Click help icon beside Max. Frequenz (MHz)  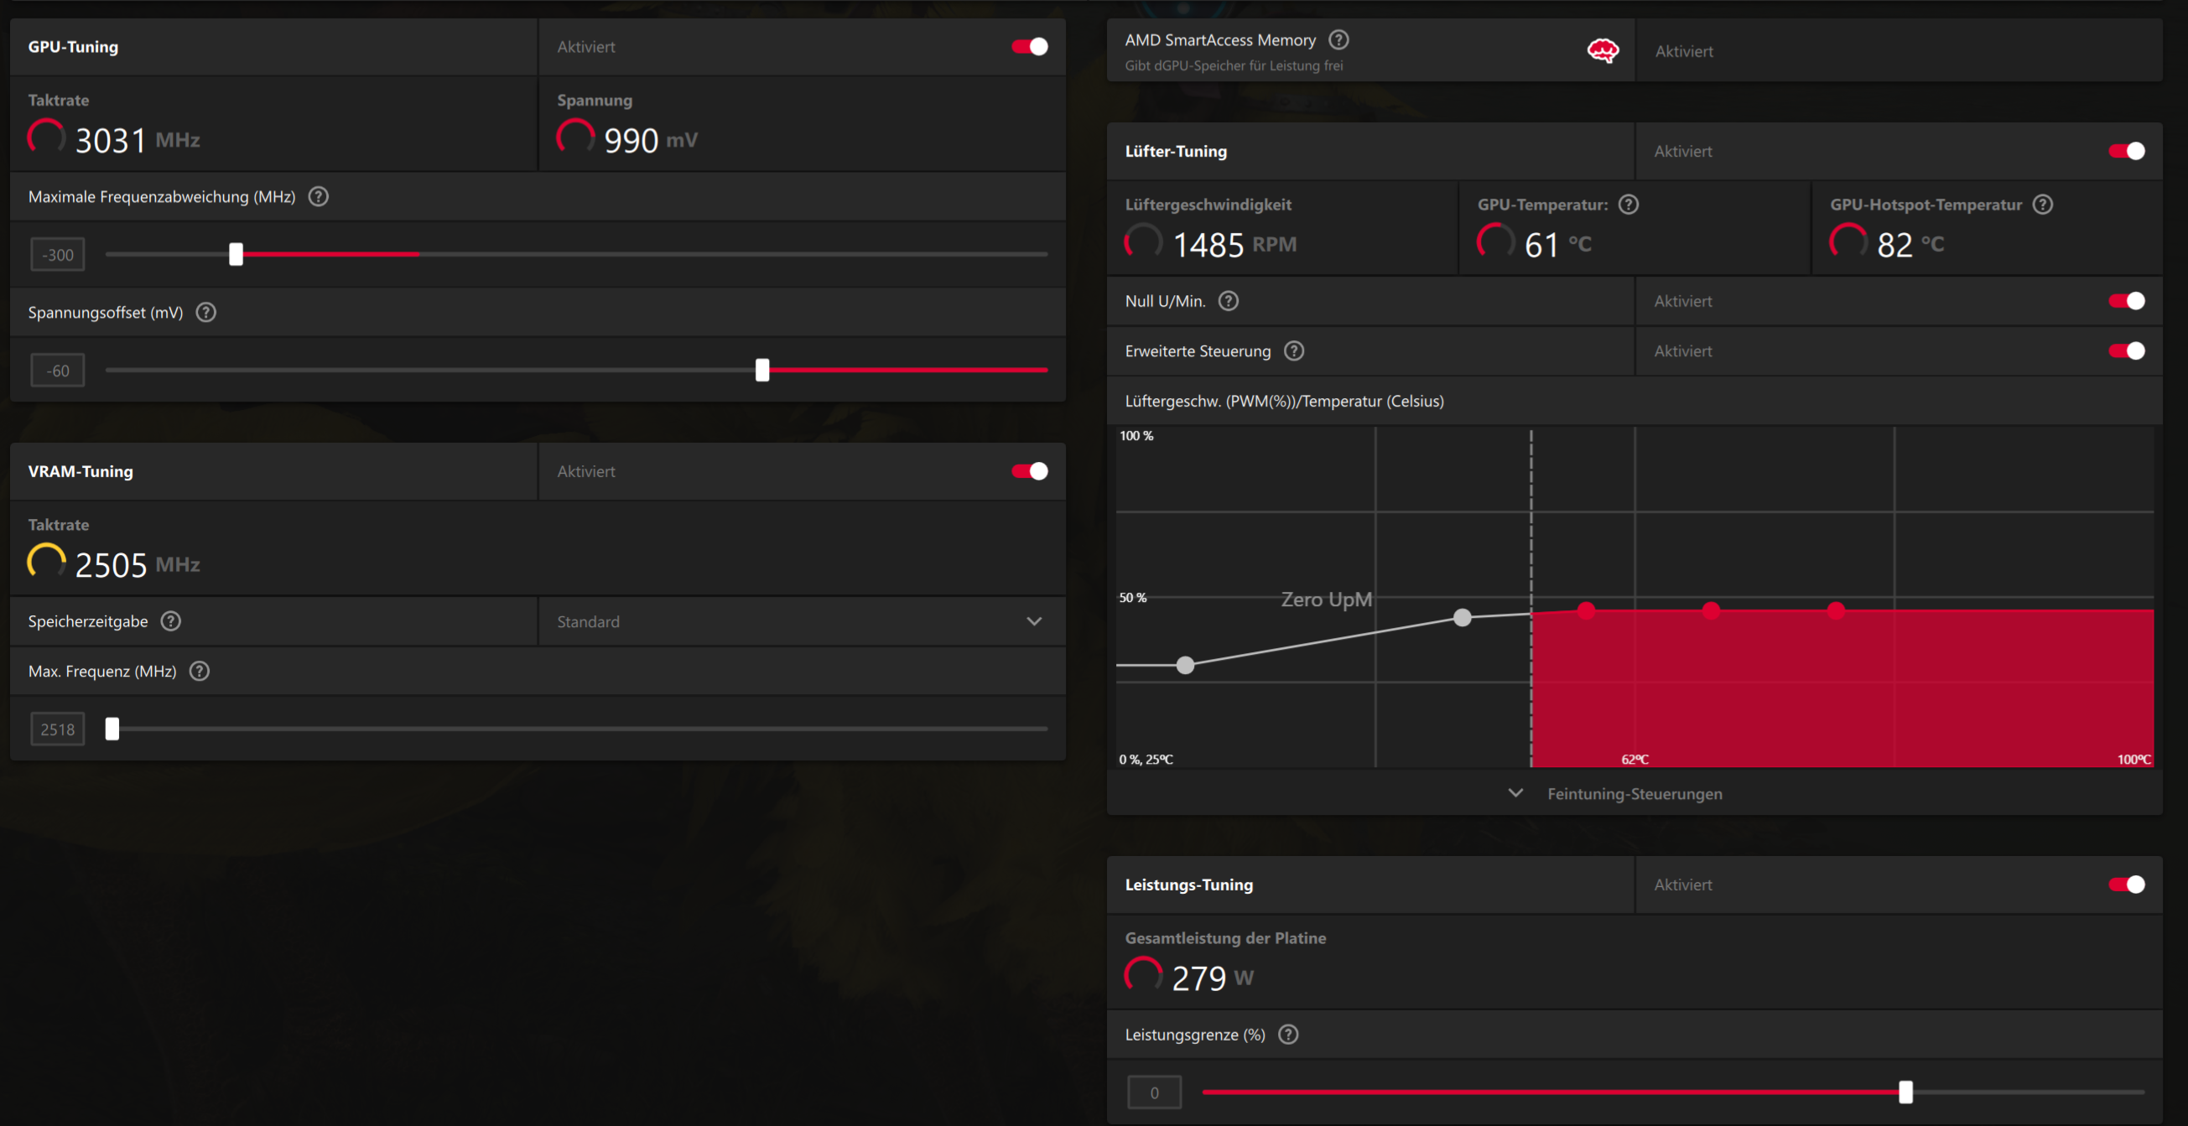200,672
